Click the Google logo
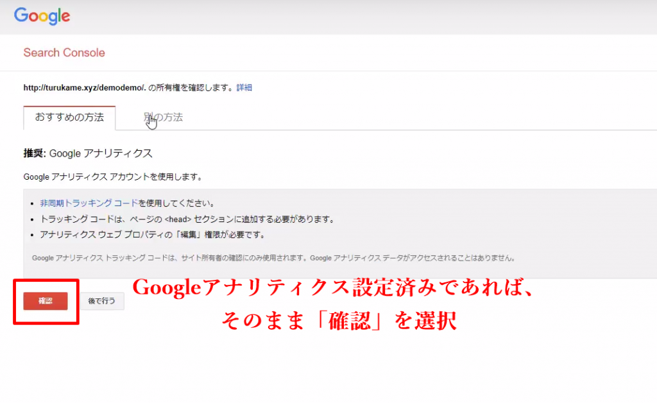 click(x=42, y=16)
